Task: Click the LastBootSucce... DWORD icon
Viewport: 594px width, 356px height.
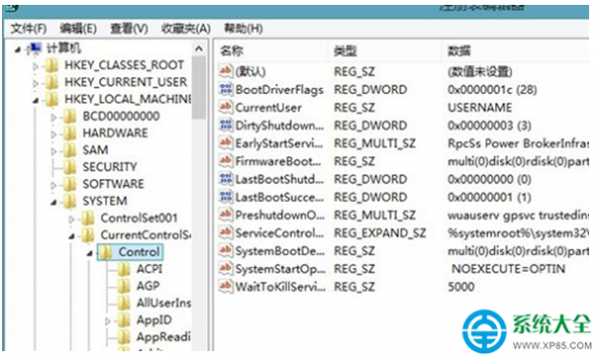Action: coord(226,197)
